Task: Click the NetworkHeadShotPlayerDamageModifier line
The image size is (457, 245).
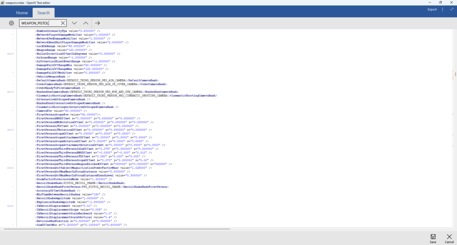Action: (82, 42)
